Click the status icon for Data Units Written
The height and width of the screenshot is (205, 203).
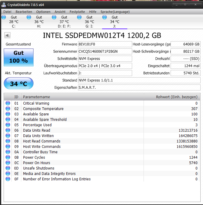(8, 136)
